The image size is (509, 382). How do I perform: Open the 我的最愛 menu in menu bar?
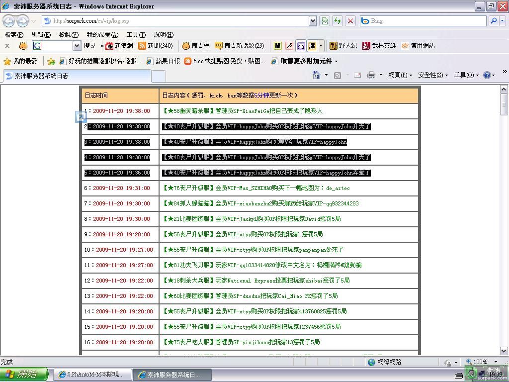point(102,35)
